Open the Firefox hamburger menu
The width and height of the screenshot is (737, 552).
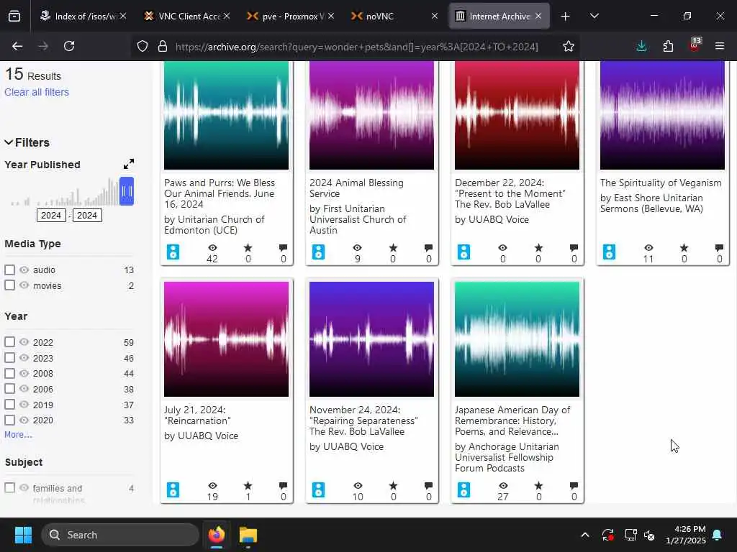tap(720, 46)
